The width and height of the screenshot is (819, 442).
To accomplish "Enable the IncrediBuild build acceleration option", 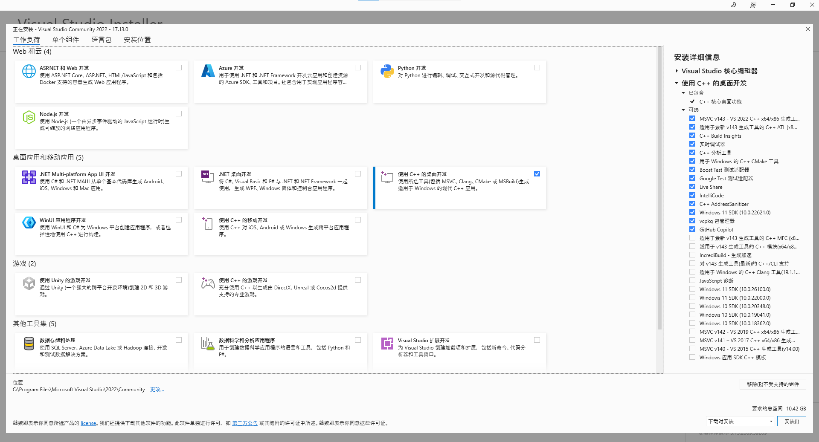I will tap(692, 255).
